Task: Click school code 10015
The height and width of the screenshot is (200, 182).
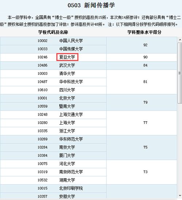Action: click(43, 188)
